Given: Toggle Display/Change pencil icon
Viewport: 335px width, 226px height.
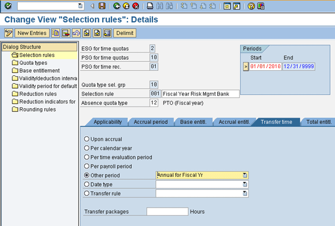Looking at the screenshot, I should click(8, 33).
